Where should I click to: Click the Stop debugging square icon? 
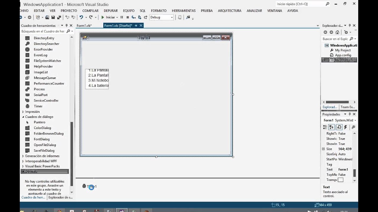[x=128, y=17]
